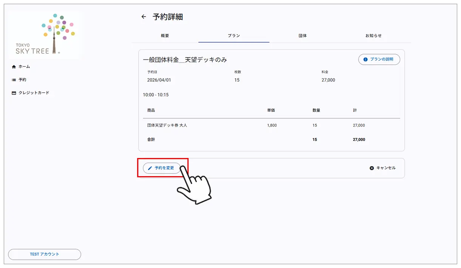The width and height of the screenshot is (461, 268).
Task: Click the pencil icon in 予約を変更
Action: tap(150, 168)
